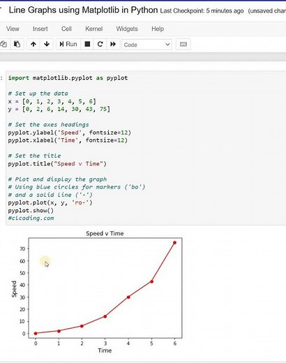Click '(unsaved changes)' status text
The width and height of the screenshot is (286, 363).
click(x=267, y=11)
